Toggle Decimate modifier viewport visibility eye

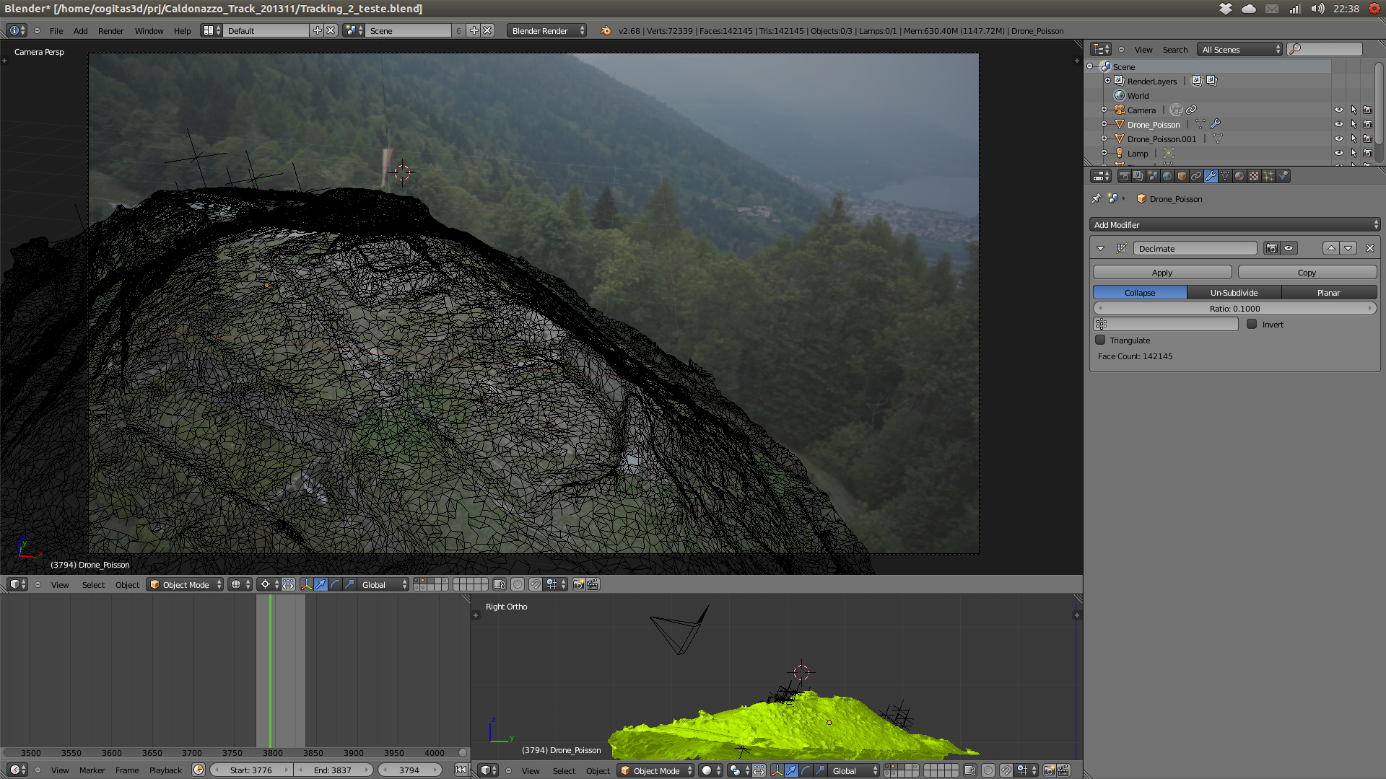[x=1289, y=248]
